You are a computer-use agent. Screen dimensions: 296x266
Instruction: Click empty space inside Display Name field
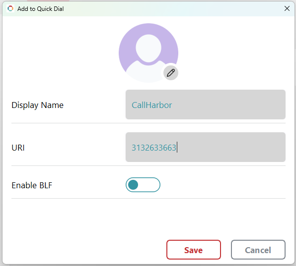click(228, 105)
